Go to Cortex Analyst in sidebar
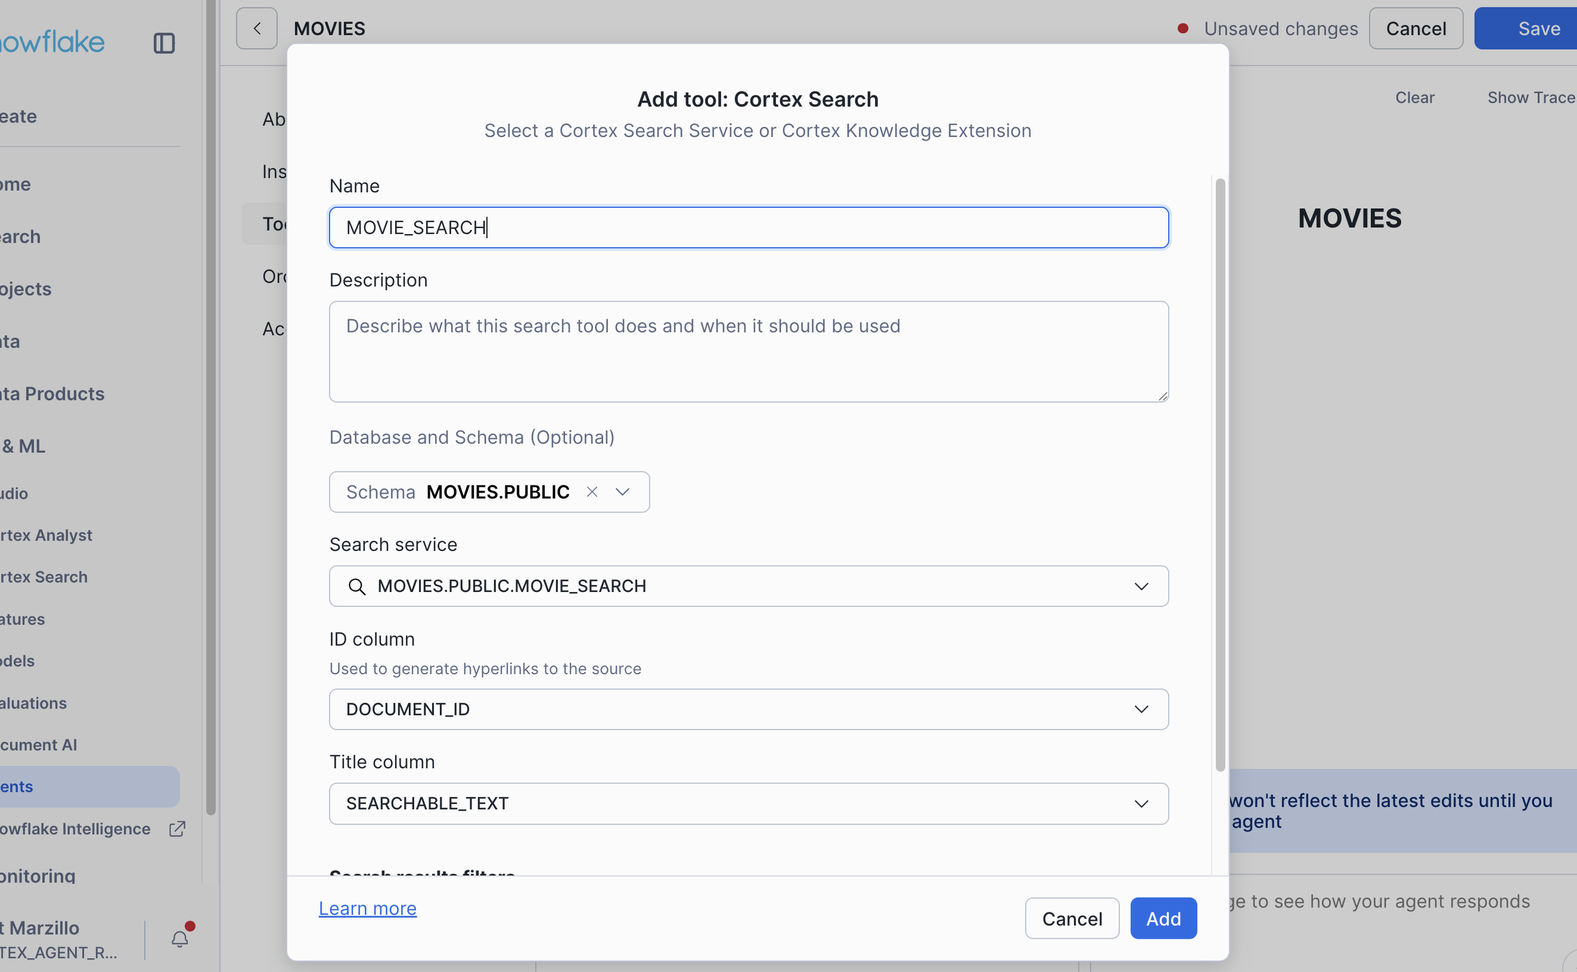The width and height of the screenshot is (1577, 972). point(46,535)
